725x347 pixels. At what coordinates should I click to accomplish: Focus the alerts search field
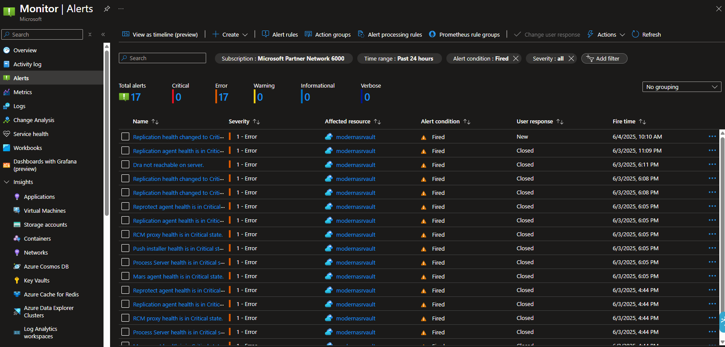click(162, 58)
